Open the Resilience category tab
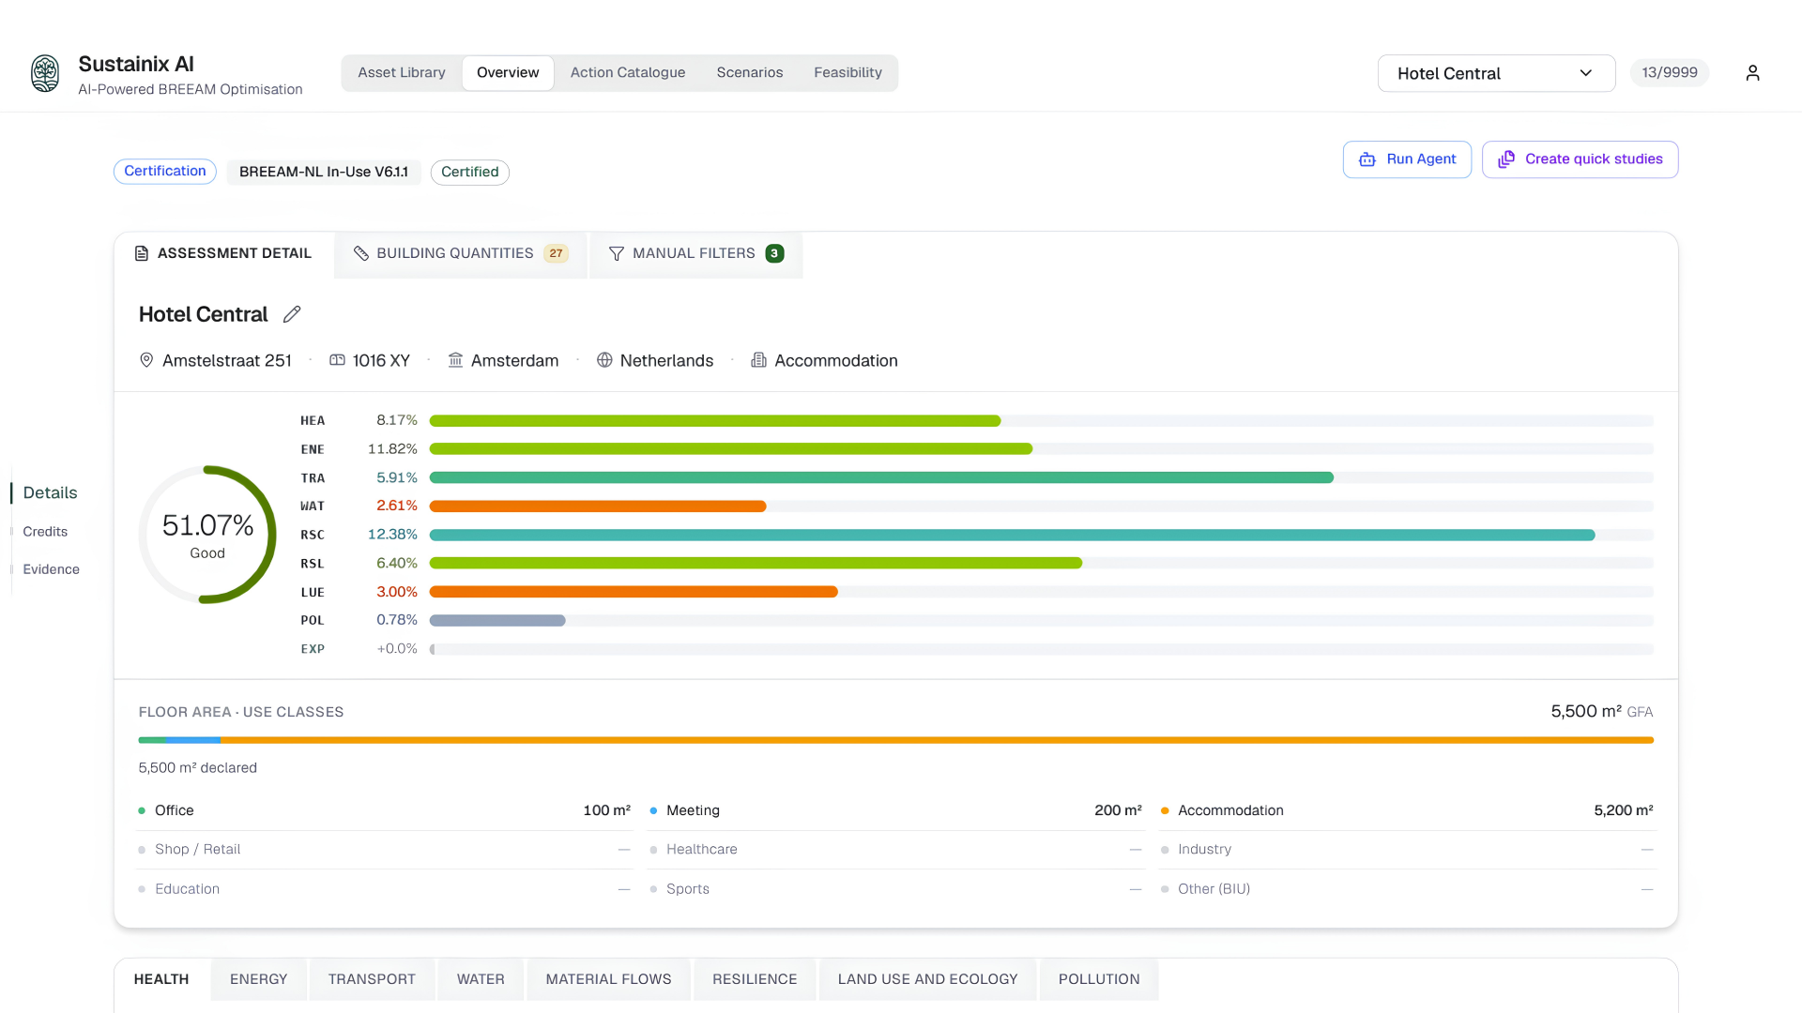Screen dimensions: 1802x1013 point(755,979)
